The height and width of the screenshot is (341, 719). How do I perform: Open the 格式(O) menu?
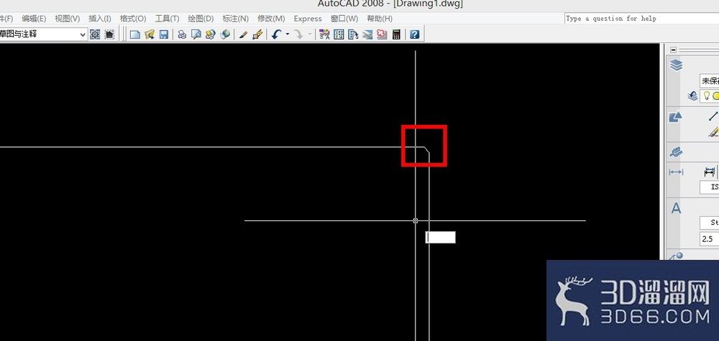[x=132, y=19]
